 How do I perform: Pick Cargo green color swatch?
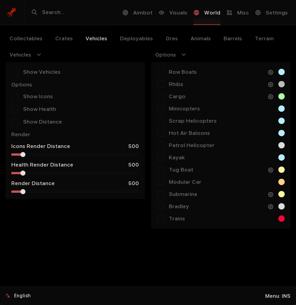point(282,96)
